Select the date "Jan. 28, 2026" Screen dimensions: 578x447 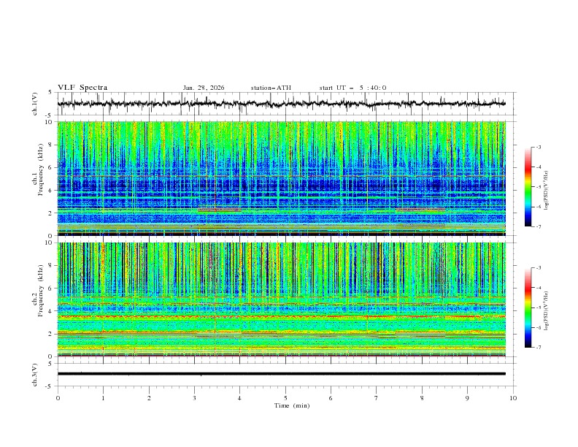tap(204, 88)
